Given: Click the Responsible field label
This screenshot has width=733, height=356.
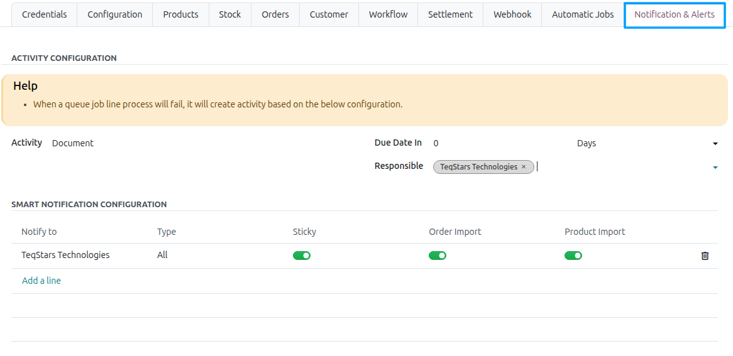Looking at the screenshot, I should click(x=399, y=166).
